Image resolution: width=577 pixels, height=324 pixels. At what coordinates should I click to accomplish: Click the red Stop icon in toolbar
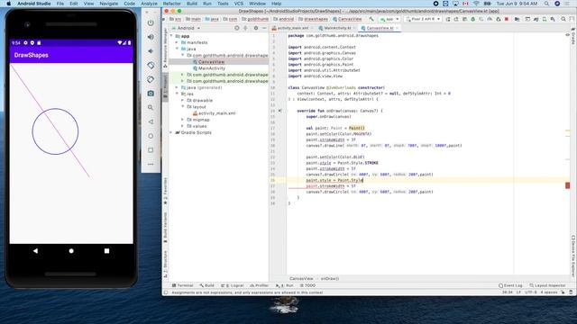(507, 19)
